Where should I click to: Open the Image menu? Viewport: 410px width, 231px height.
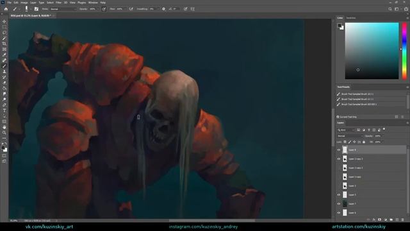coord(24,3)
